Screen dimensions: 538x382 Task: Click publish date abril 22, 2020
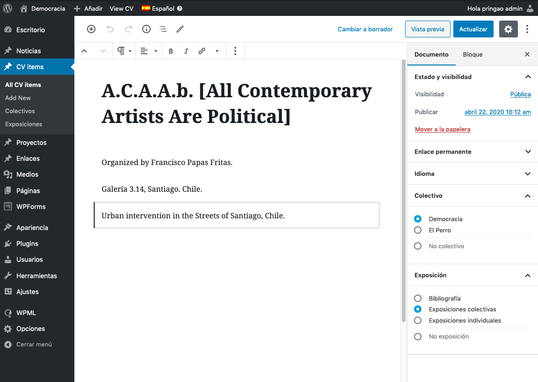pyautogui.click(x=497, y=112)
